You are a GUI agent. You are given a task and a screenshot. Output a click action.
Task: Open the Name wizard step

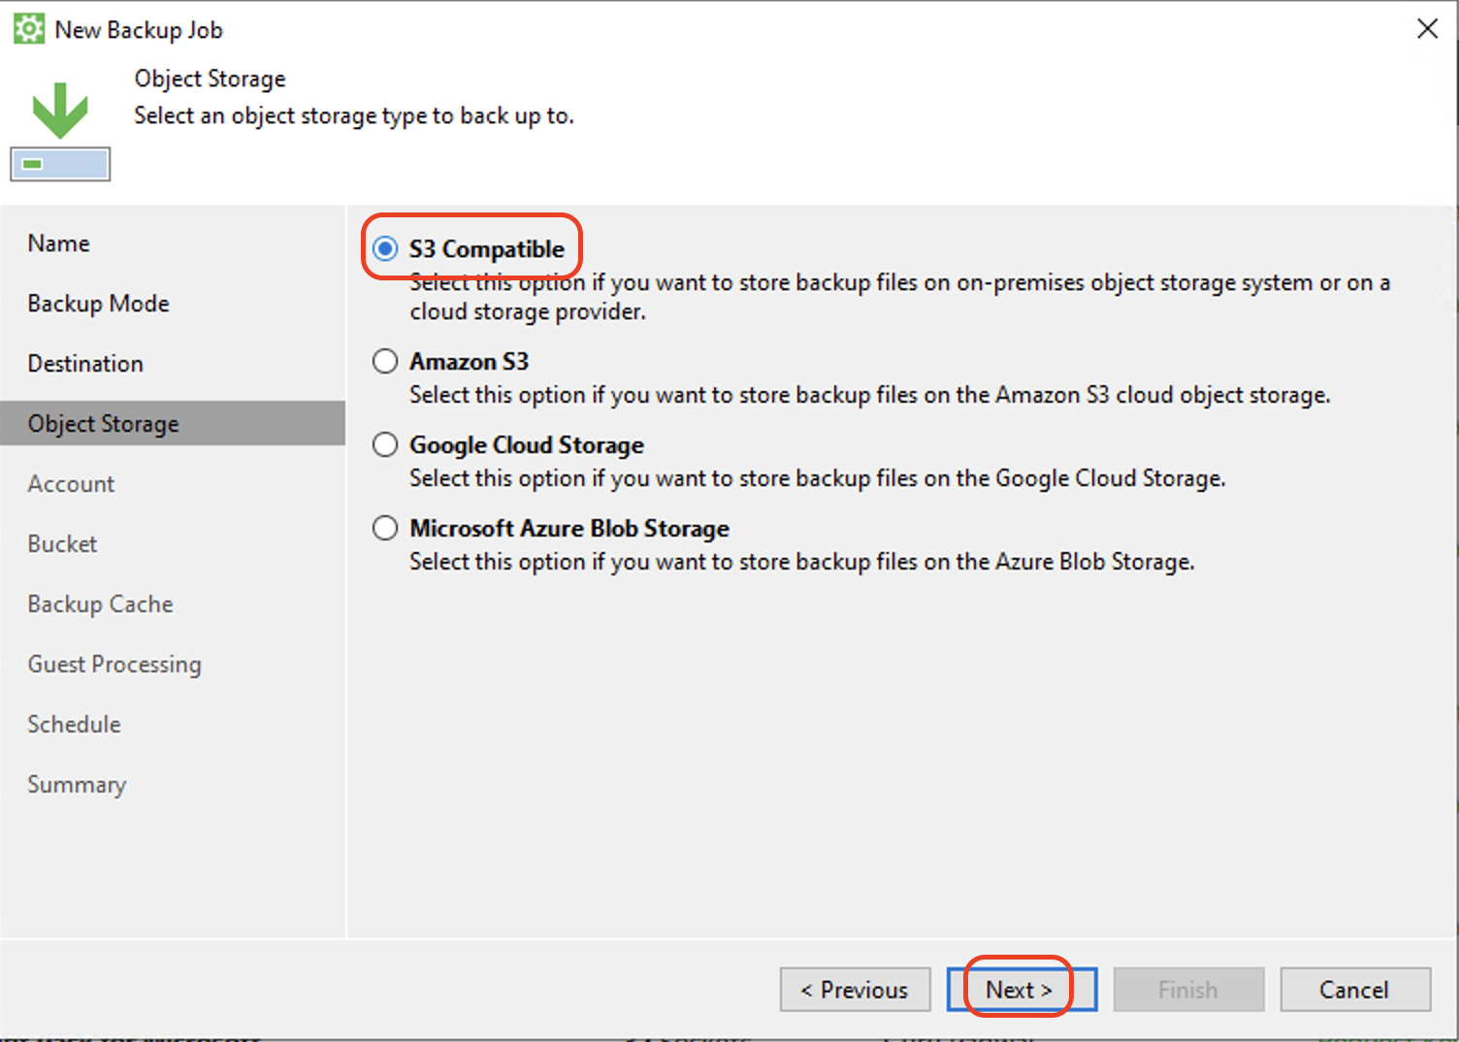click(59, 244)
